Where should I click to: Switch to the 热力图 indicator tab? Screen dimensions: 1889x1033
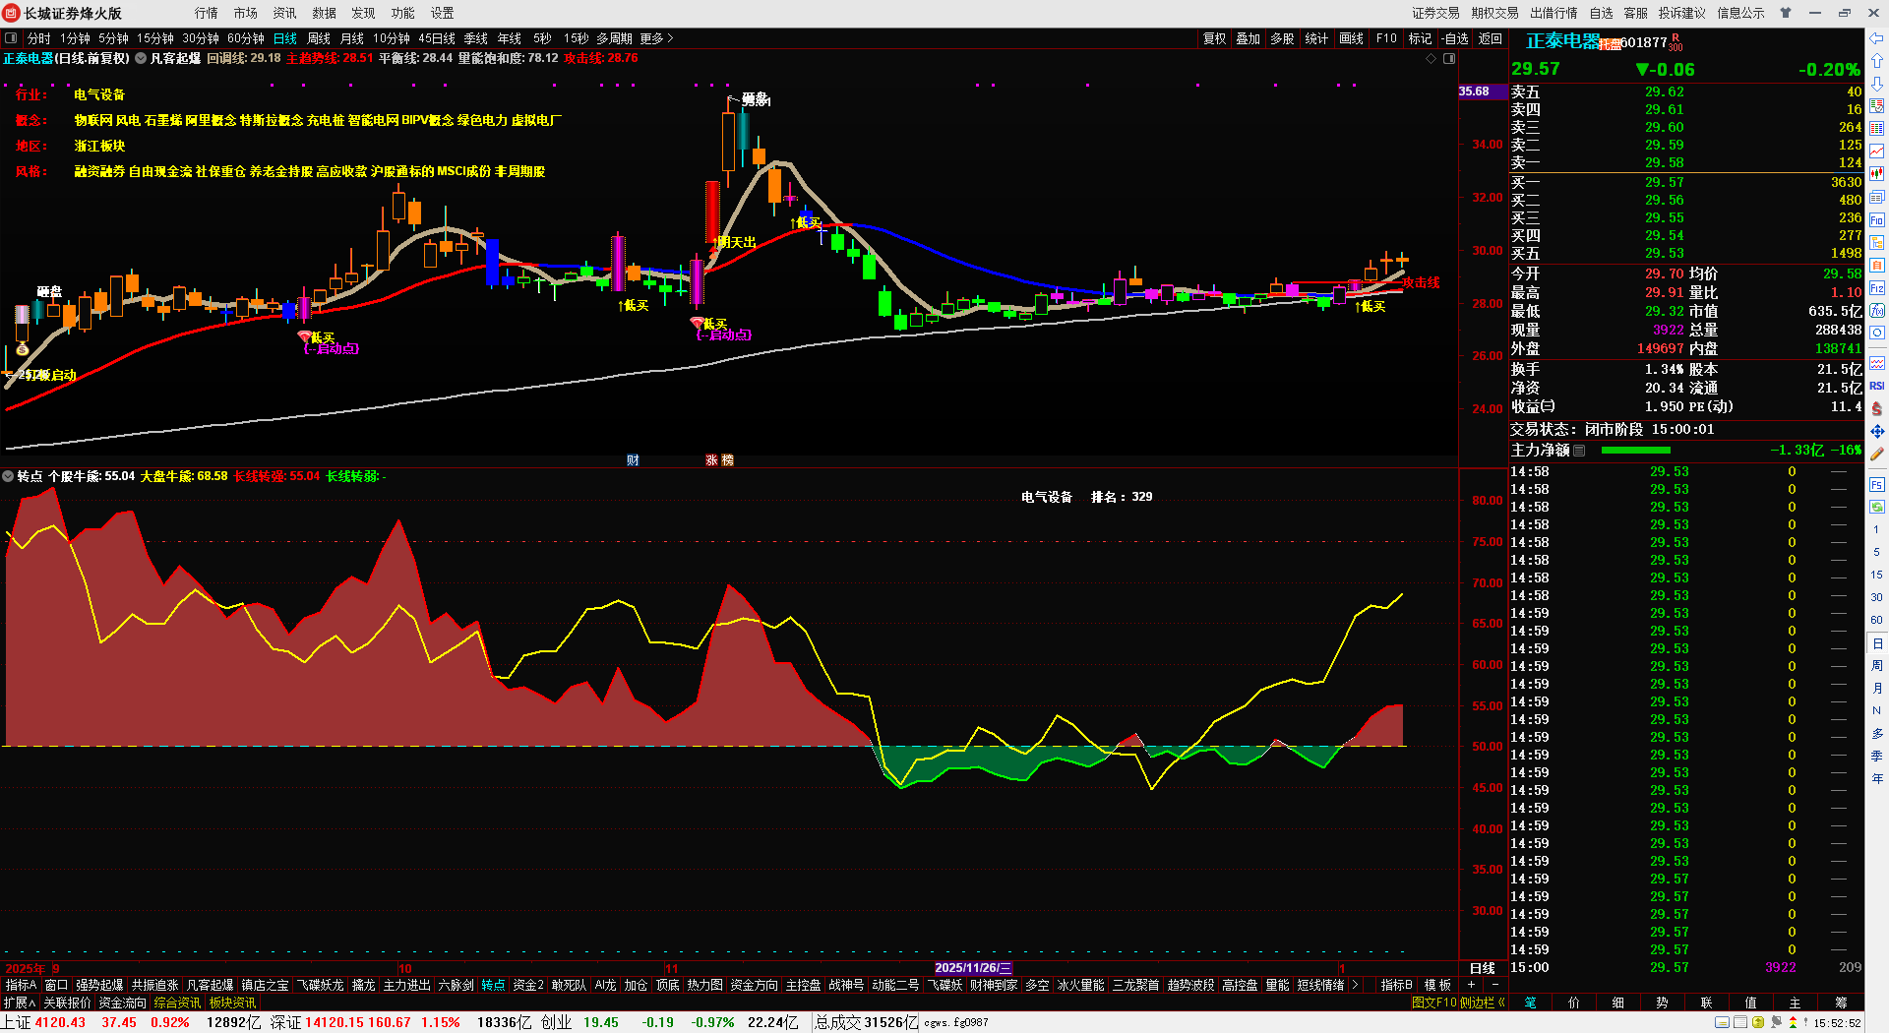click(x=704, y=985)
